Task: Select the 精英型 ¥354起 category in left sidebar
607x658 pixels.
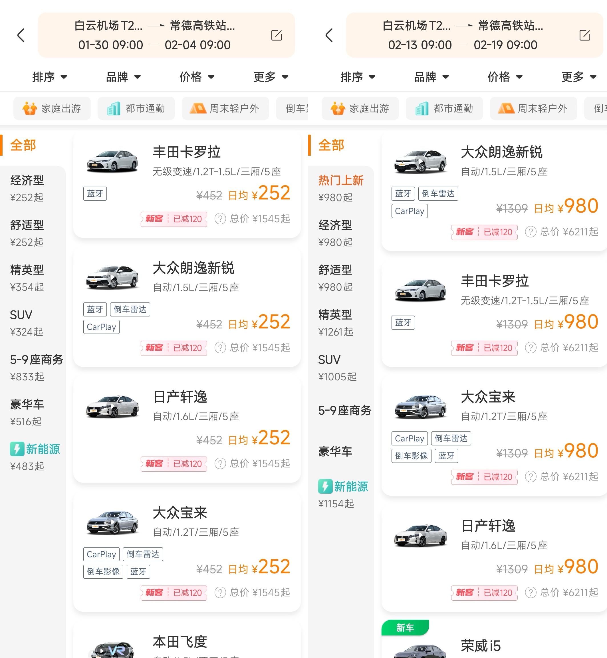Action: 27,278
